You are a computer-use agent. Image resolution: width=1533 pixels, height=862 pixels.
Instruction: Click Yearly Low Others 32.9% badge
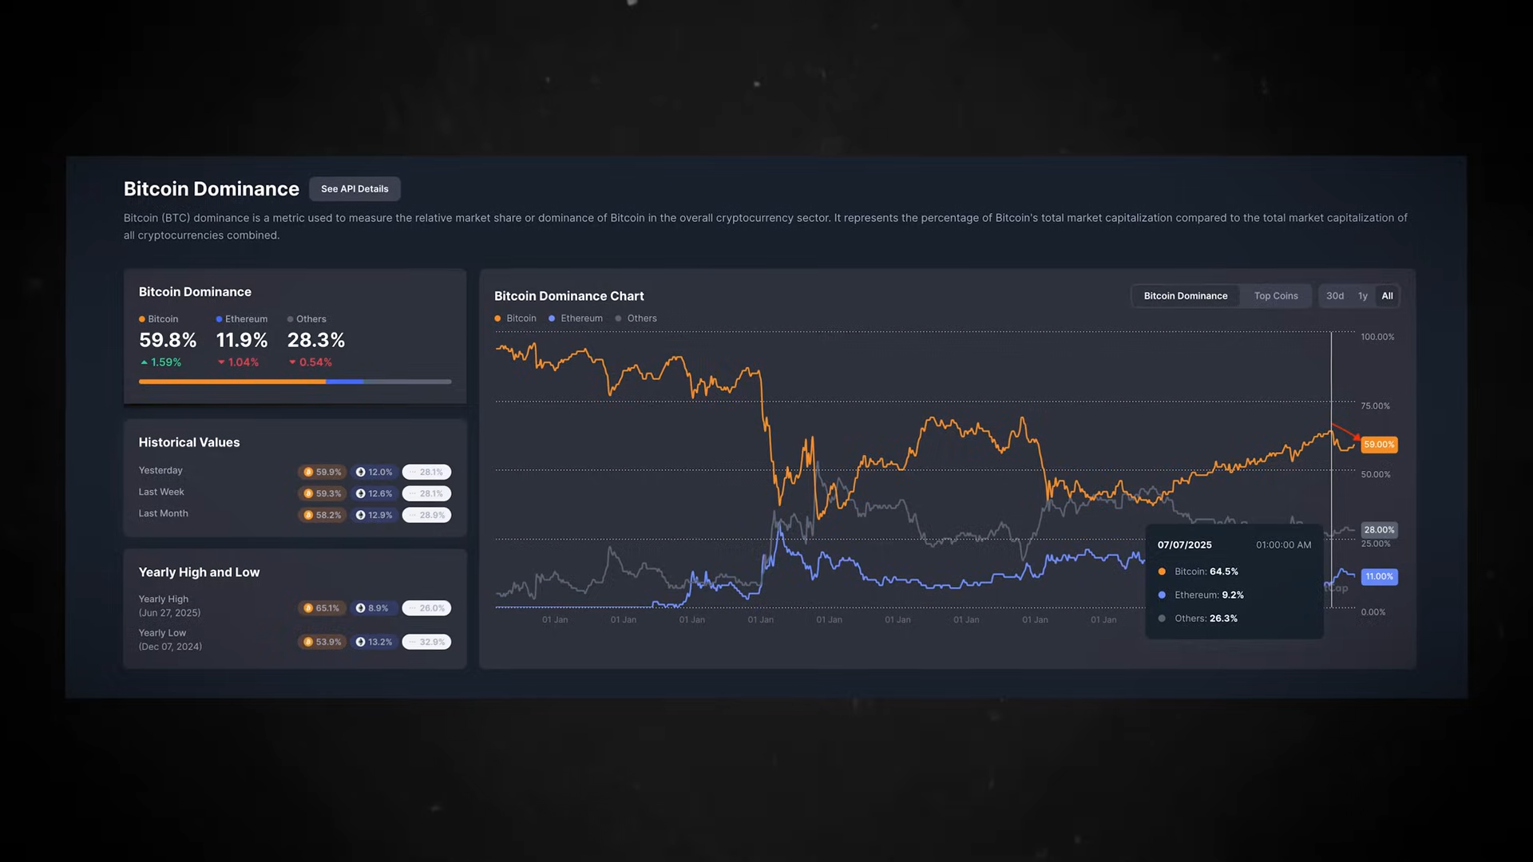(x=426, y=643)
